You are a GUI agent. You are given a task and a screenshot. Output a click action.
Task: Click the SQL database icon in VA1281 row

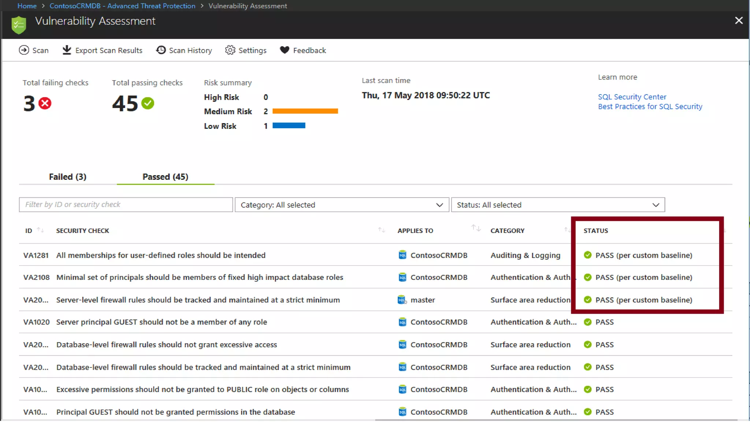point(402,255)
